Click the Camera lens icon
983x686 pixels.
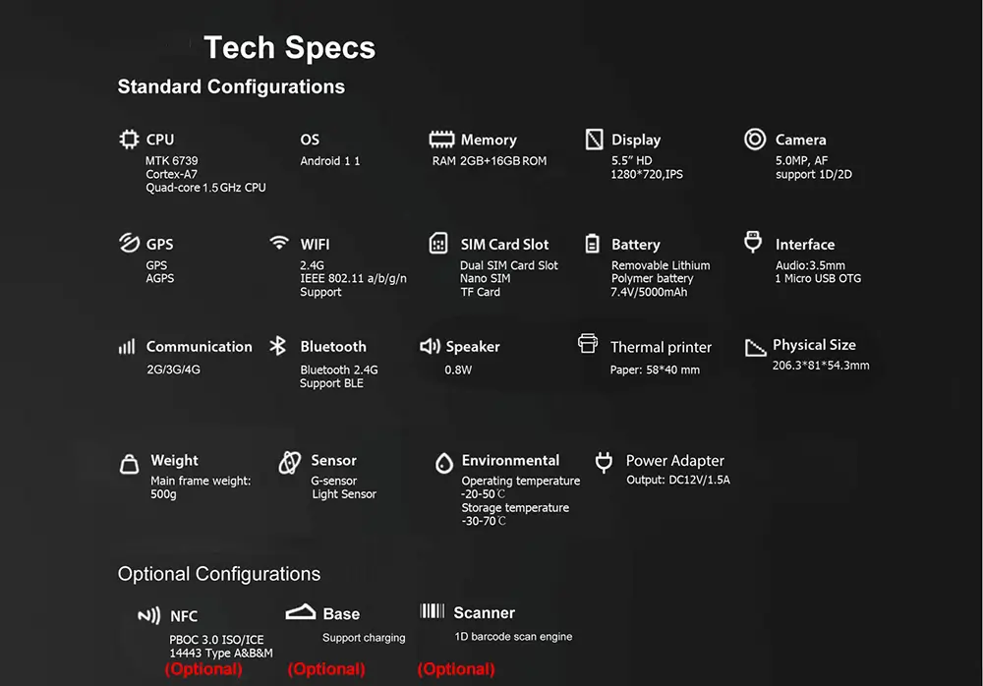(755, 140)
